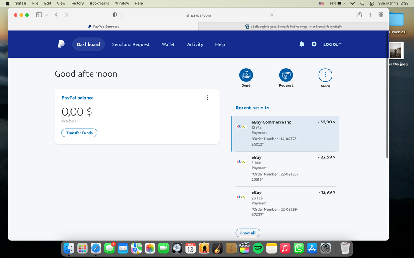This screenshot has height=258, width=414.
Task: Click order number 22-08299-67037 text
Action: coord(275,212)
